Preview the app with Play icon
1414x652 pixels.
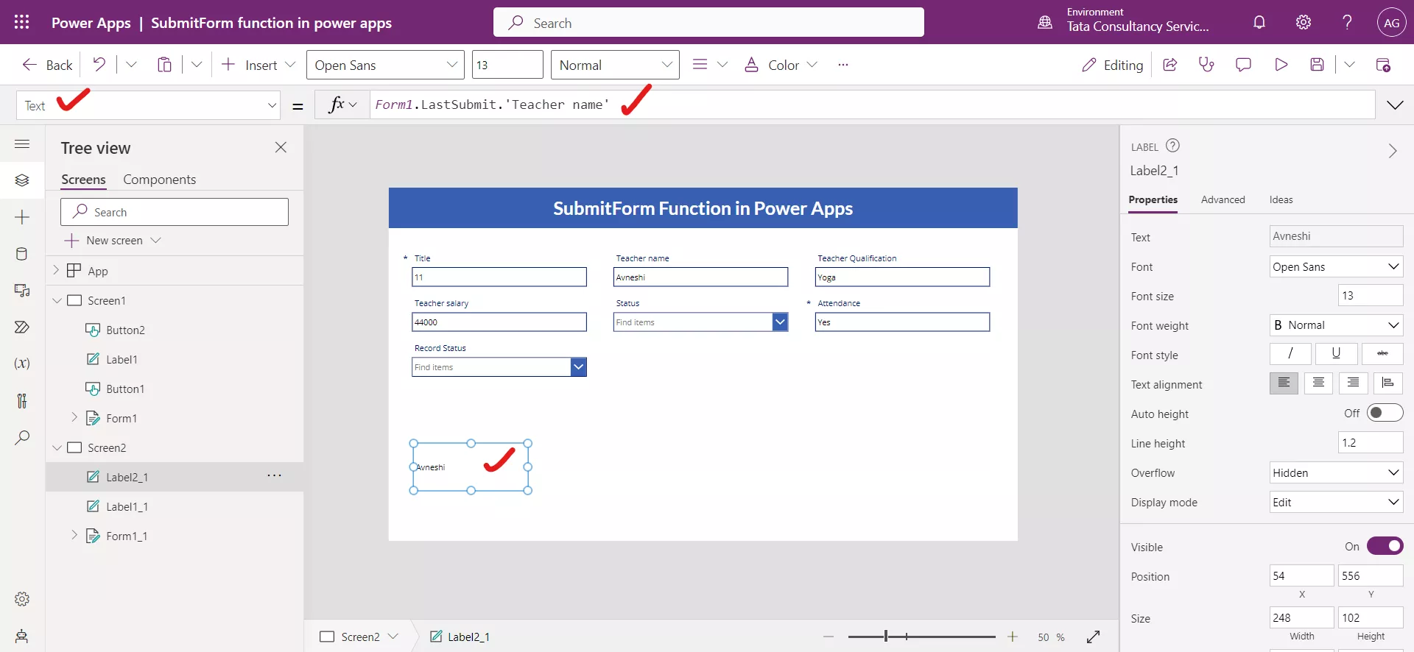[1281, 65]
